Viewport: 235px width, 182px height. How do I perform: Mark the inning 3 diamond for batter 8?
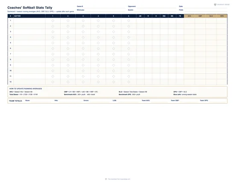[83, 60]
